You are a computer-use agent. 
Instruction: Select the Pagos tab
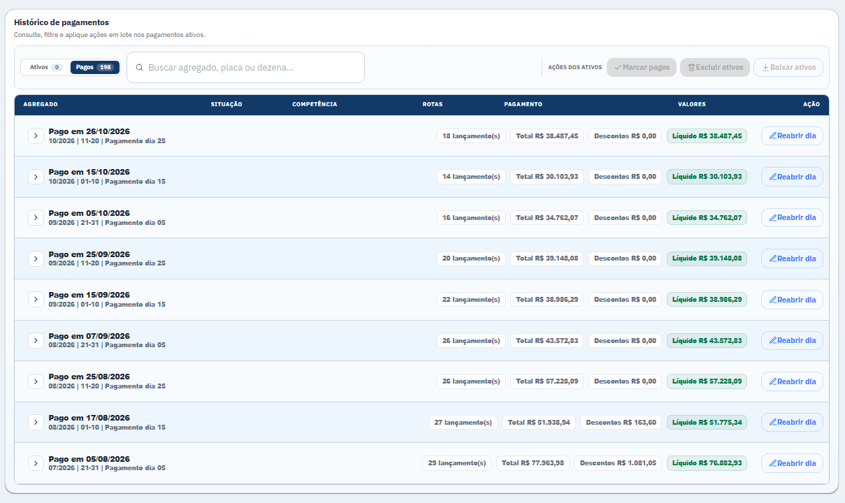(95, 67)
